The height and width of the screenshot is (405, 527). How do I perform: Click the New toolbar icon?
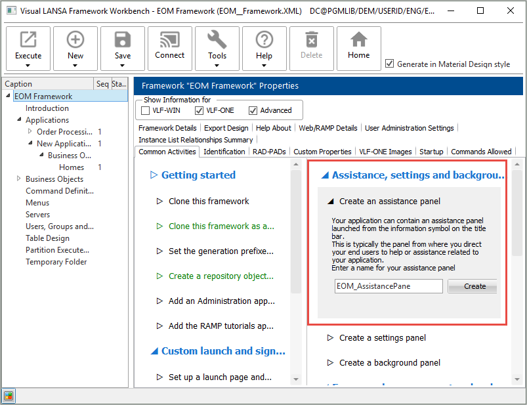tap(75, 39)
